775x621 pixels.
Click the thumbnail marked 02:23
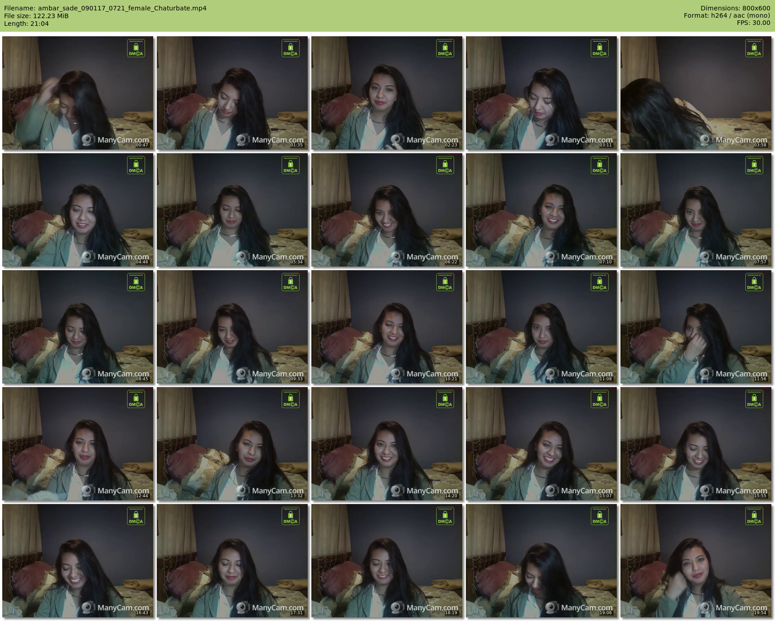(387, 93)
